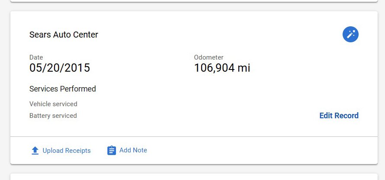Image resolution: width=385 pixels, height=180 pixels.
Task: Click the Odometer field label
Action: pos(209,57)
